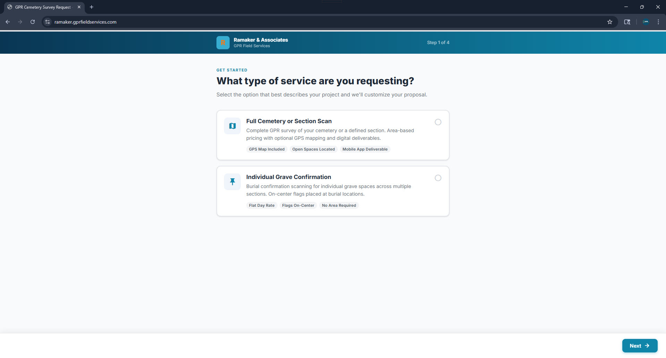Click the address bar URL field
Image resolution: width=666 pixels, height=358 pixels.
pyautogui.click(x=208, y=22)
